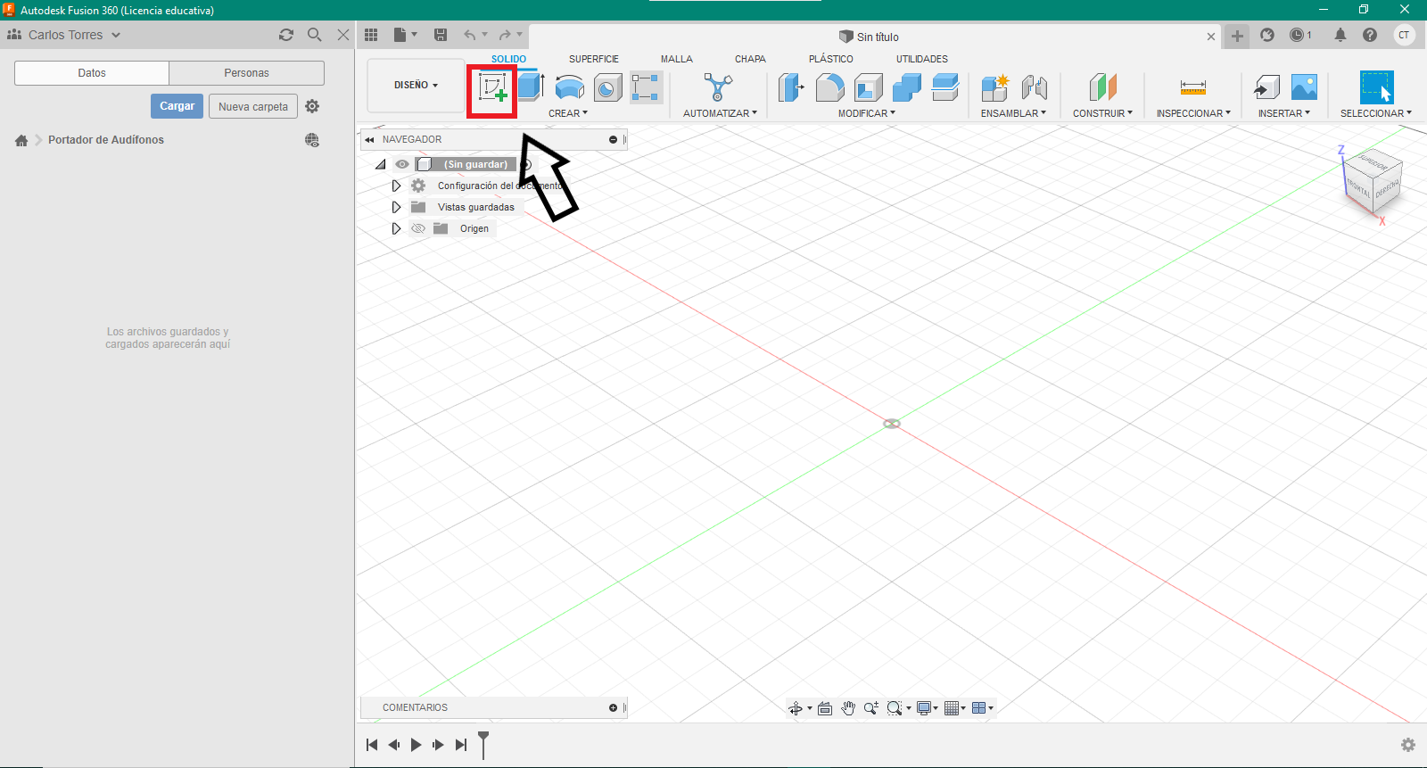Refresh the data panel
The width and height of the screenshot is (1427, 768).
coord(286,35)
